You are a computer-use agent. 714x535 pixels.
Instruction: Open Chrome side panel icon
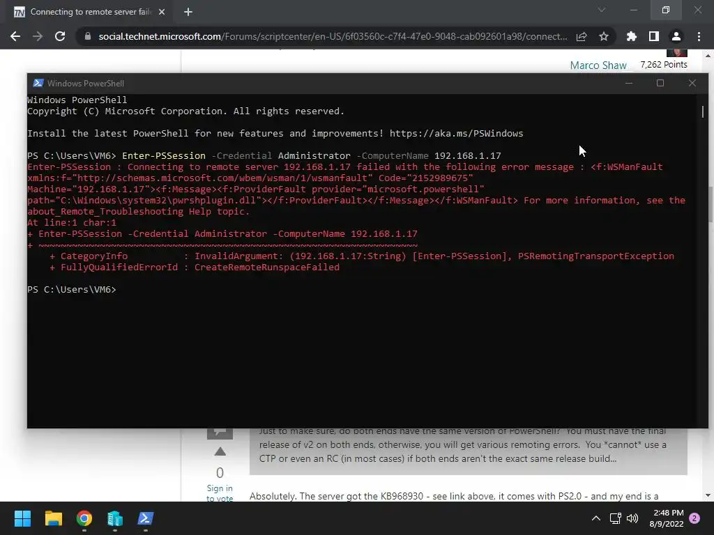[x=654, y=36]
